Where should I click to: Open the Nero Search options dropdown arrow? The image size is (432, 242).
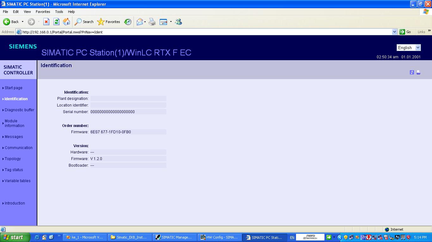tap(334, 237)
